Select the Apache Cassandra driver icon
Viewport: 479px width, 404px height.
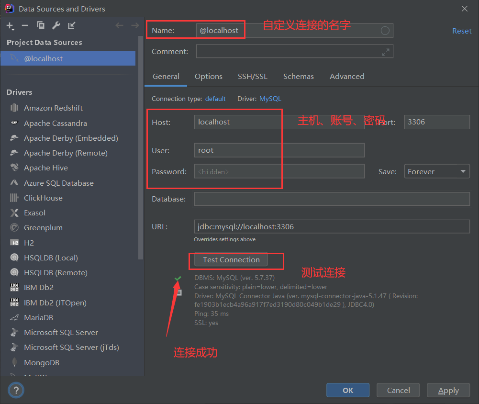coord(14,123)
